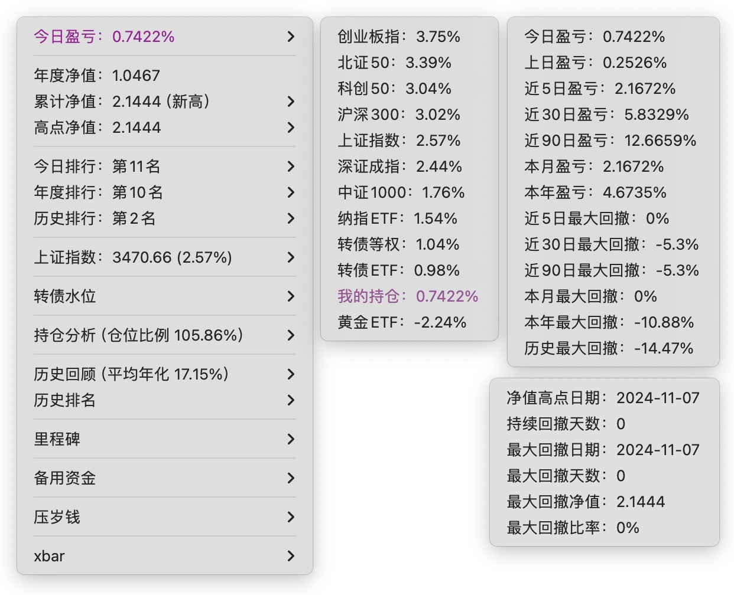Click the 近90日盈亏 12.6659% row
The width and height of the screenshot is (734, 595).
click(x=610, y=140)
